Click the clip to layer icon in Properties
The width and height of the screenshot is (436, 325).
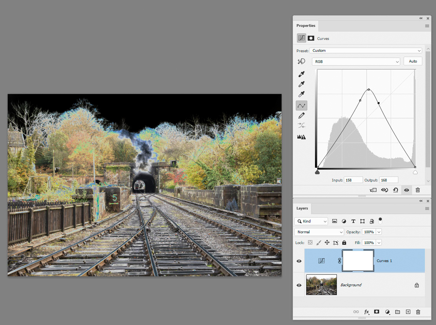click(x=373, y=190)
